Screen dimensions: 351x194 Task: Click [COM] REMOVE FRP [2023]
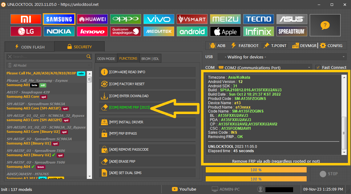tap(147, 107)
